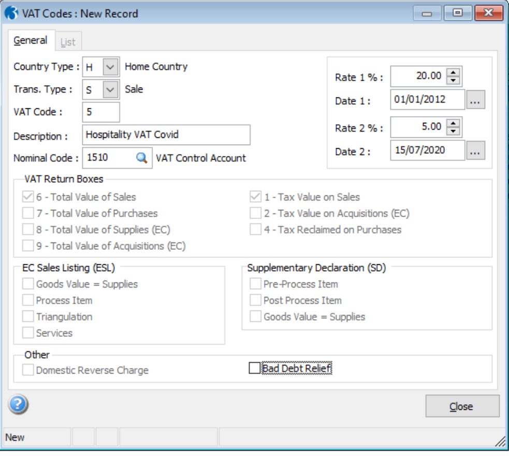509x456 pixels.
Task: Minimize the VAT Codes window
Action: [427, 13]
